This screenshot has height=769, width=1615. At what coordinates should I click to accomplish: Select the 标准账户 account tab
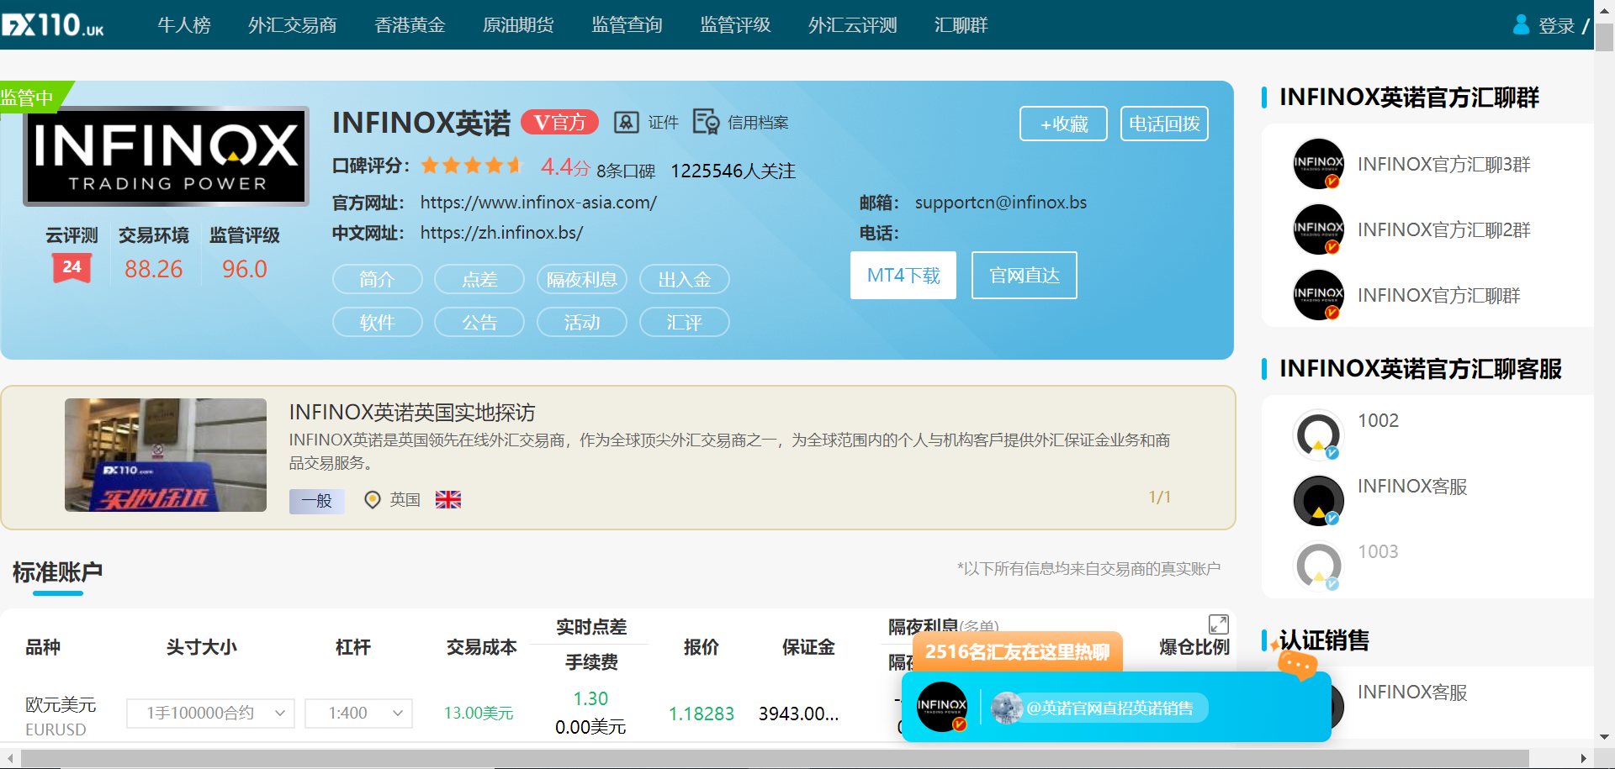(x=57, y=572)
